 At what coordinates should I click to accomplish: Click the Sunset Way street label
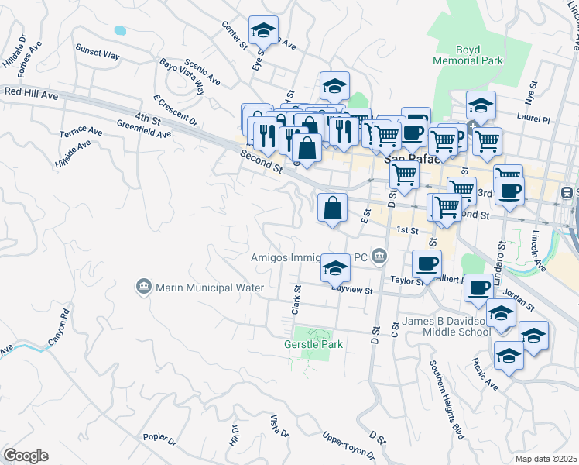click(x=98, y=52)
